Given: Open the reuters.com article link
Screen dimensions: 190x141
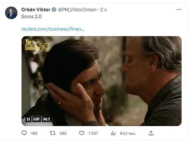Looking at the screenshot, I should click(x=53, y=29).
